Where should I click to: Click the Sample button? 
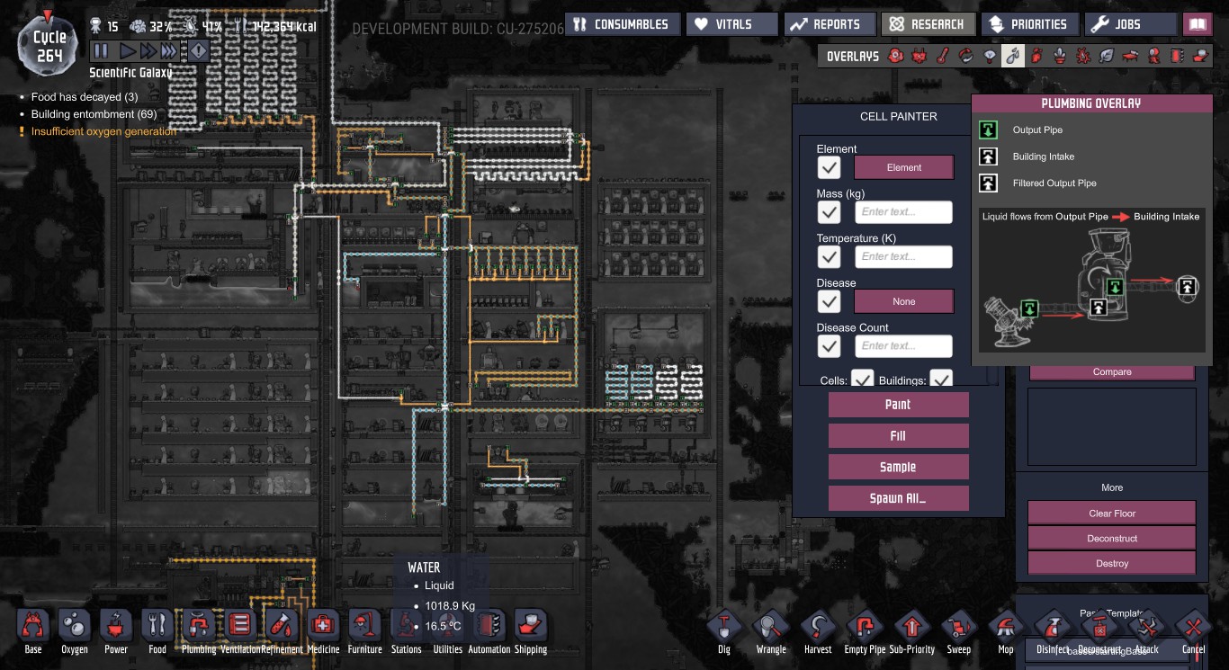(898, 467)
